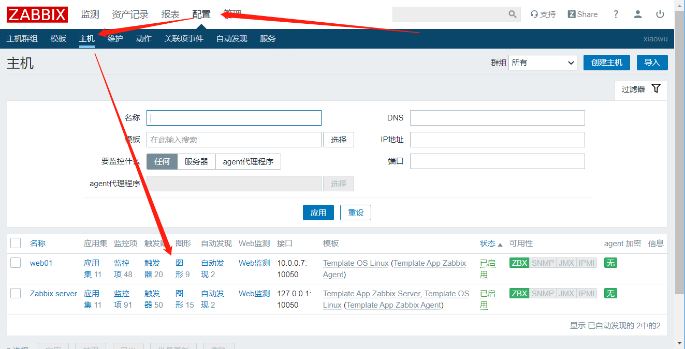Expand the host group dropdown
This screenshot has width=685, height=349.
pyautogui.click(x=543, y=63)
